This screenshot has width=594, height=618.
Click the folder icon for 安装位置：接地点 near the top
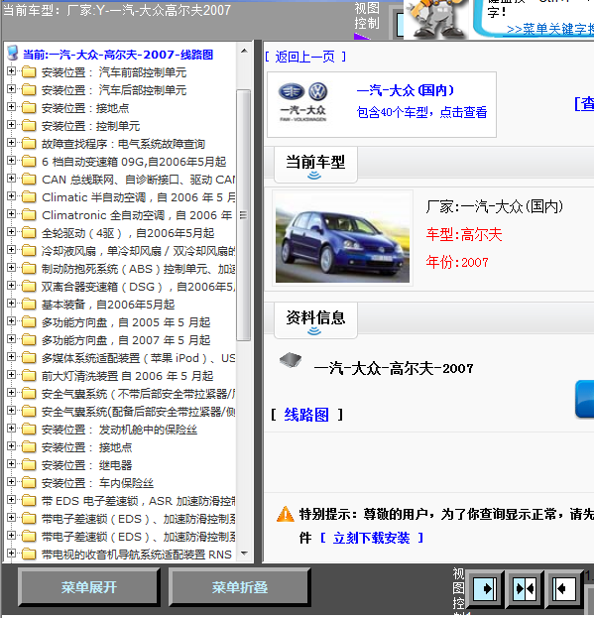point(29,107)
